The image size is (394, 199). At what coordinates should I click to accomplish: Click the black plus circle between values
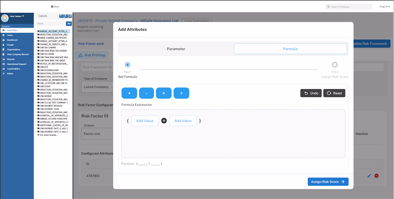click(x=164, y=121)
